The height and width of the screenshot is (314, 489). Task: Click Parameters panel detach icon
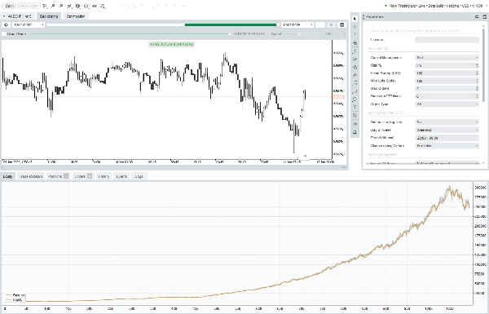[x=477, y=16]
